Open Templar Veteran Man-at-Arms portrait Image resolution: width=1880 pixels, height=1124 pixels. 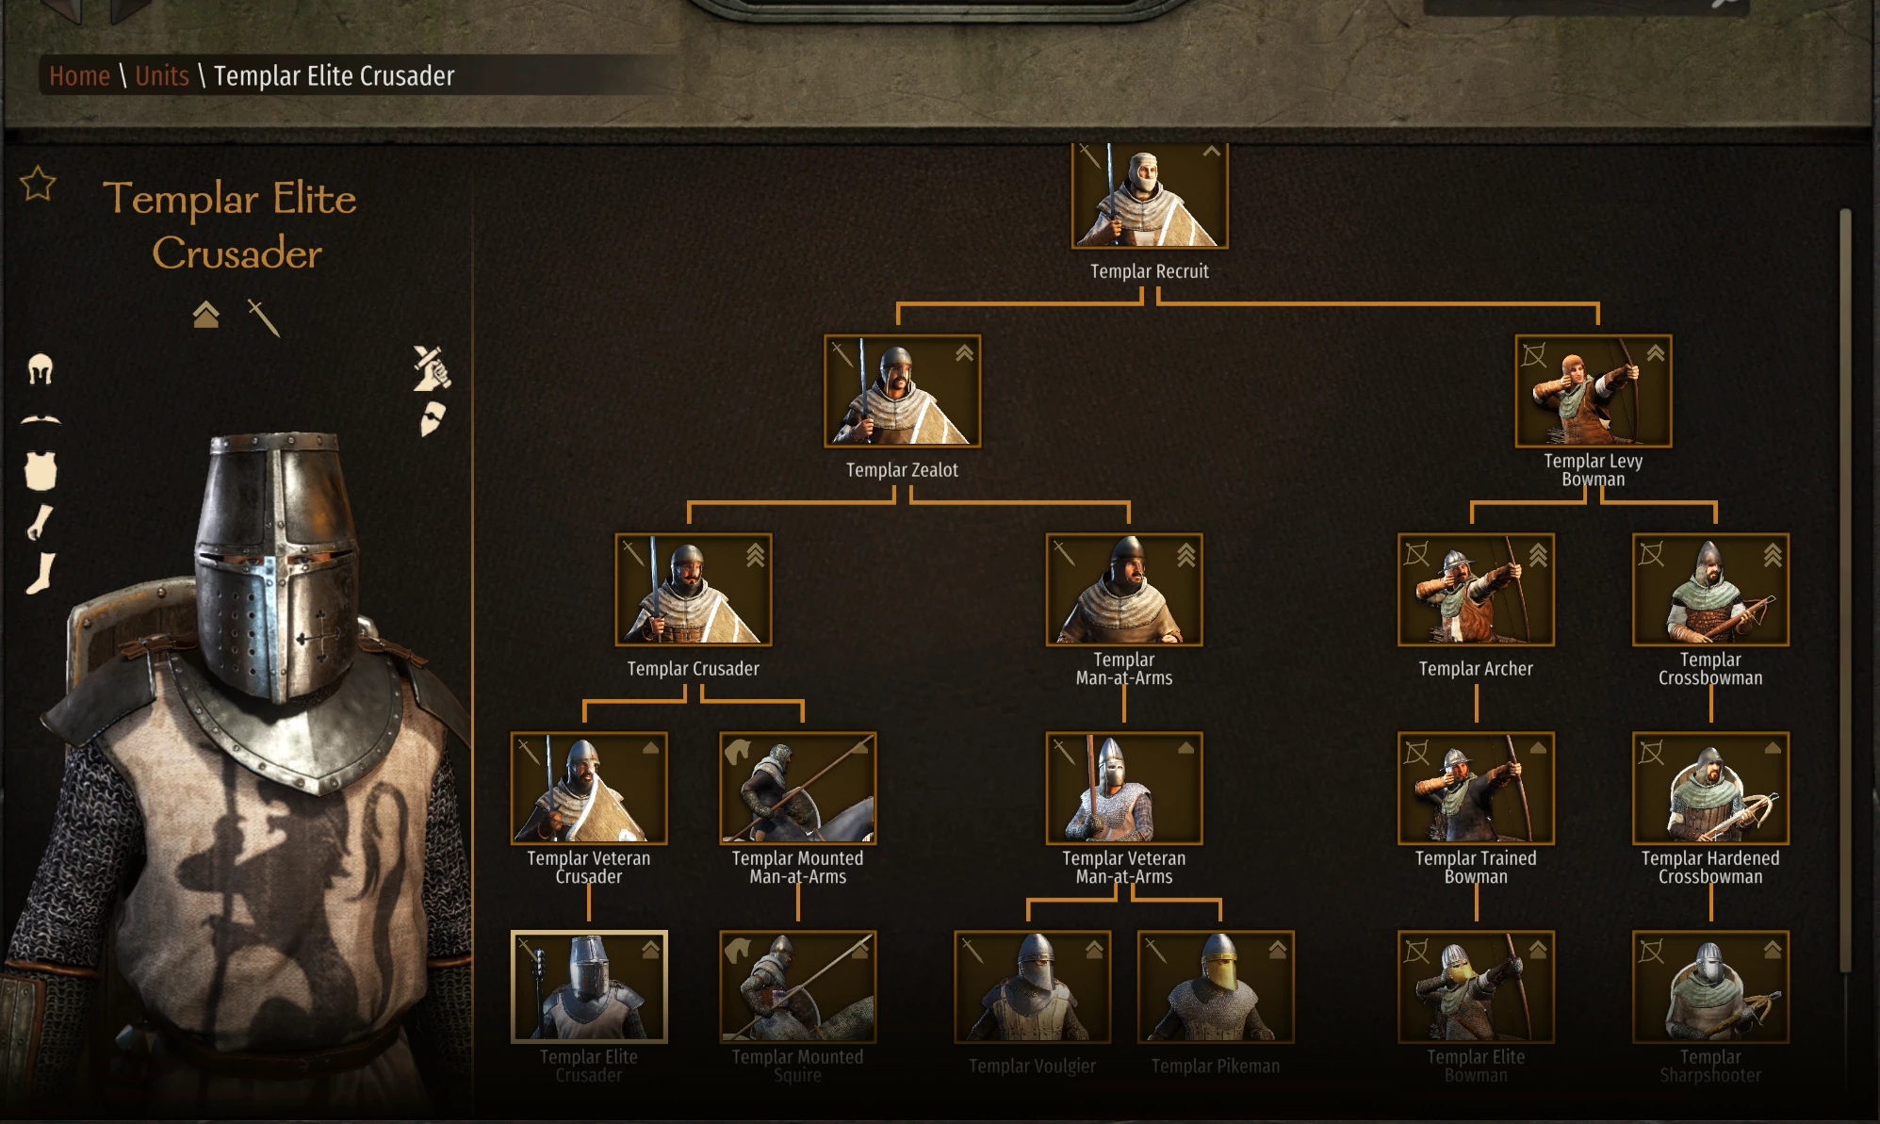[x=1123, y=789]
